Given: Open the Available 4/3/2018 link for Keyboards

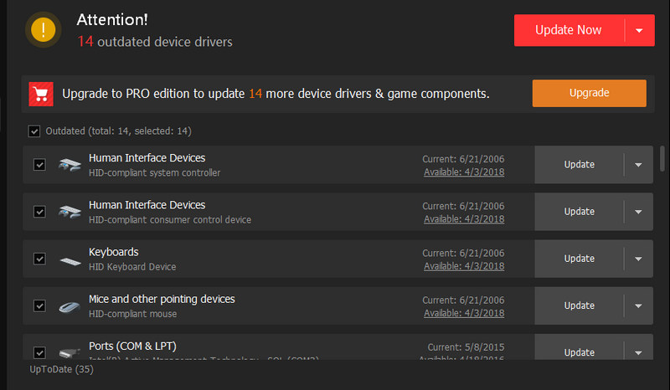Looking at the screenshot, I should (464, 266).
